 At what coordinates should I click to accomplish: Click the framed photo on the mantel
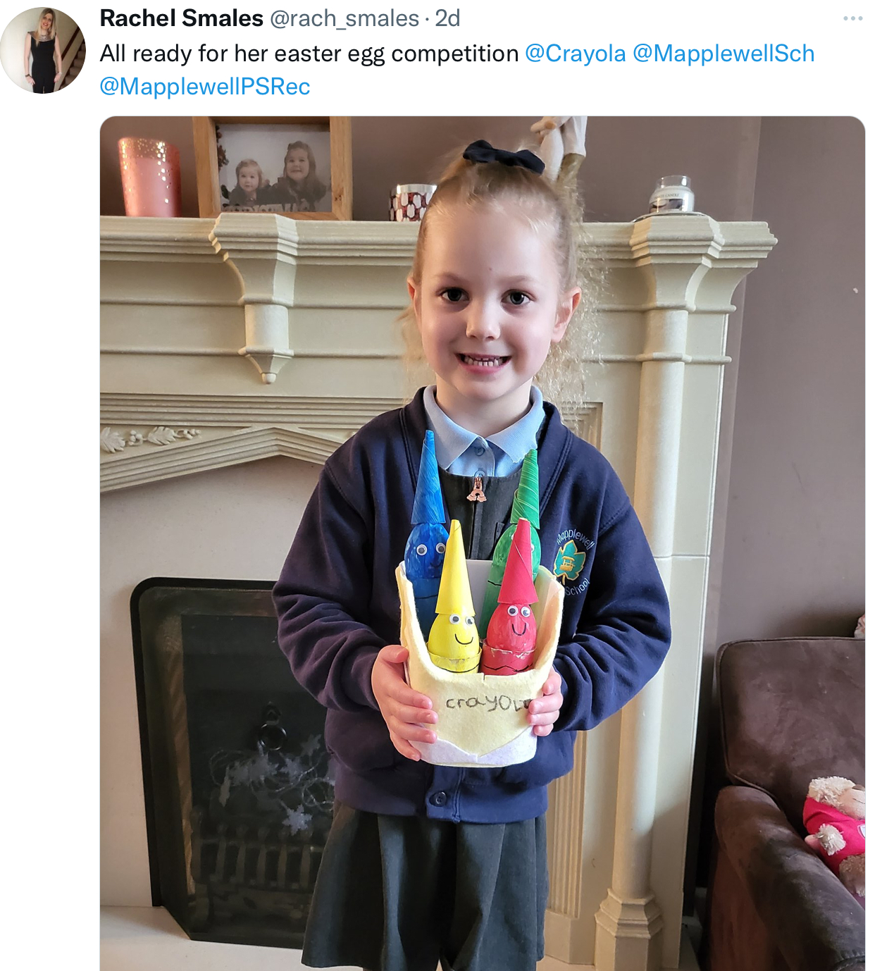click(272, 168)
